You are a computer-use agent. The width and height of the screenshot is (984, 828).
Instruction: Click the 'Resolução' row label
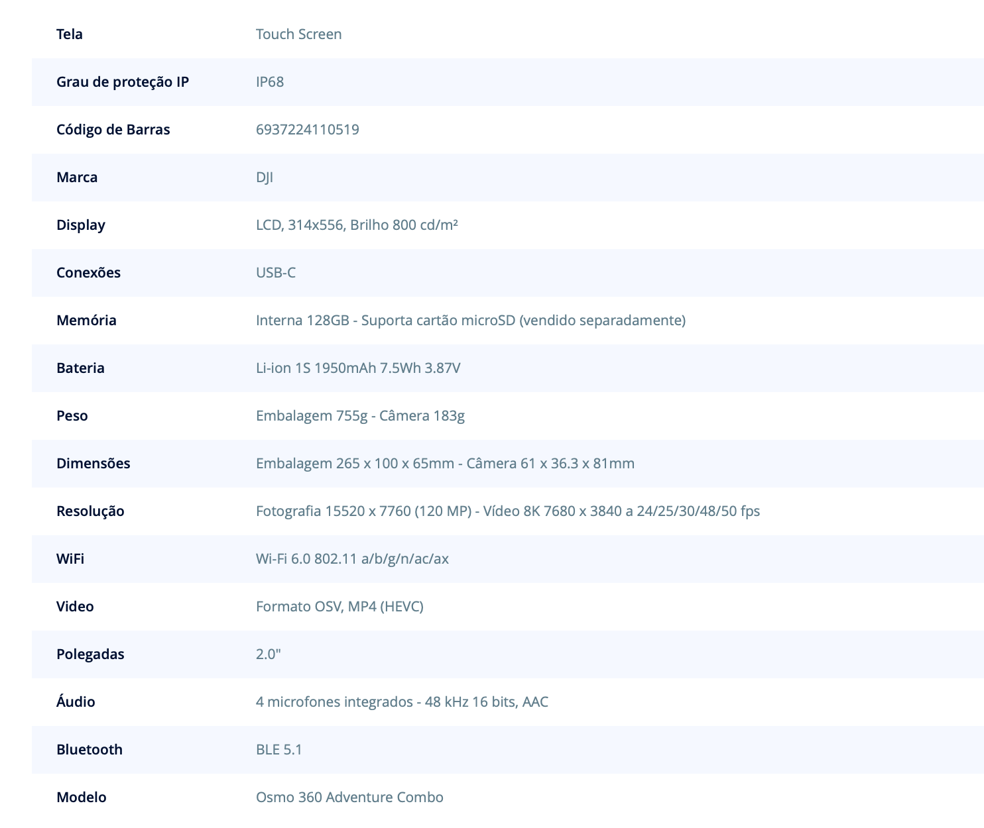pos(91,511)
